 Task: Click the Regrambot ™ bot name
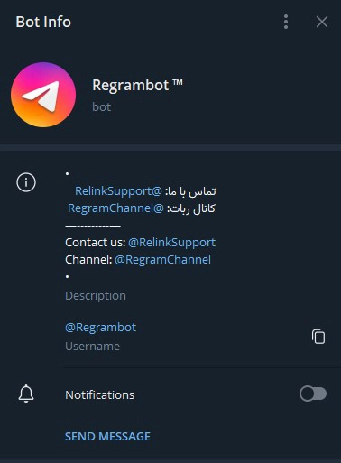(137, 85)
